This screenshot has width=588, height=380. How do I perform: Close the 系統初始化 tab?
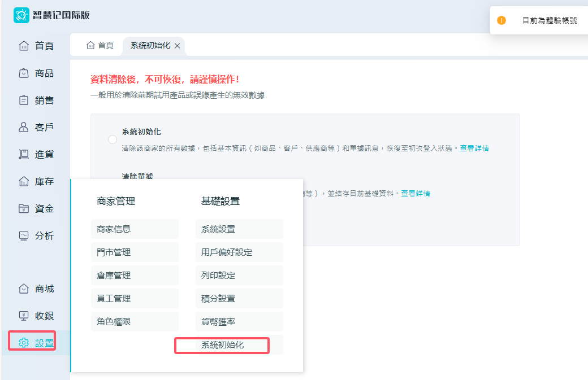tap(177, 46)
